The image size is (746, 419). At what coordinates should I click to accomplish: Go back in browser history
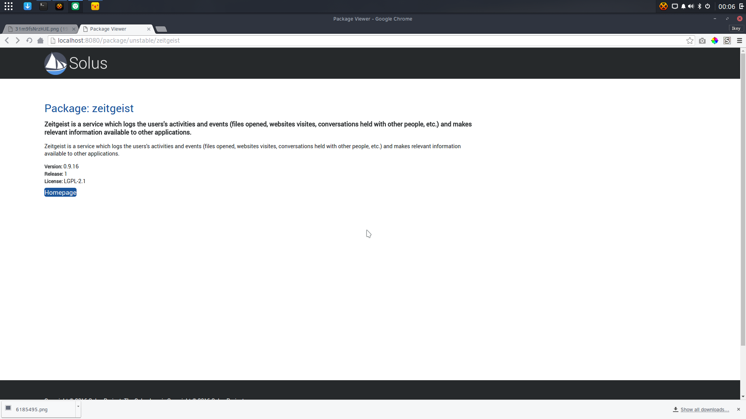pos(7,40)
